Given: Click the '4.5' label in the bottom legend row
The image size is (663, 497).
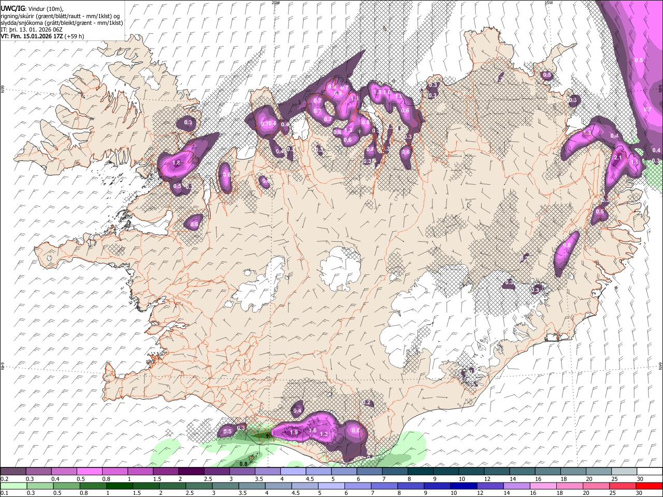Looking at the screenshot, I should [295, 493].
